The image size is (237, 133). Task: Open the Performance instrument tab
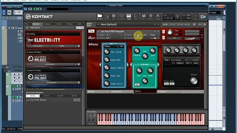pyautogui.click(x=122, y=92)
